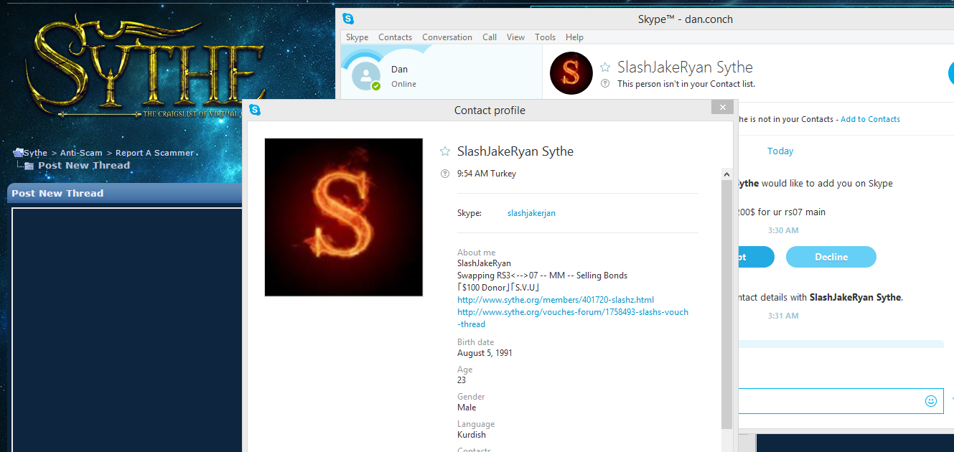
Task: Click the Skype name slashjakerjan
Action: click(531, 213)
